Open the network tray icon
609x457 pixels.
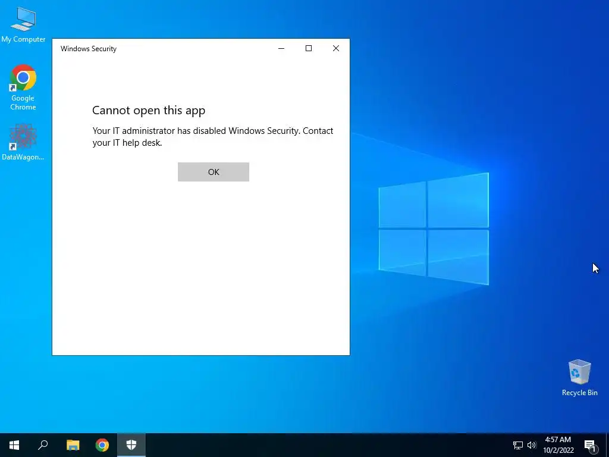(518, 445)
